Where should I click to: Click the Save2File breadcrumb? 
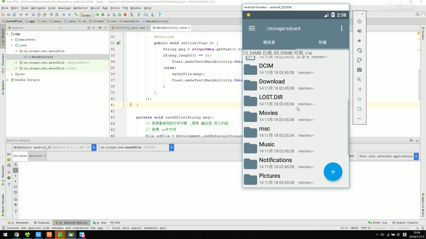click(12, 21)
